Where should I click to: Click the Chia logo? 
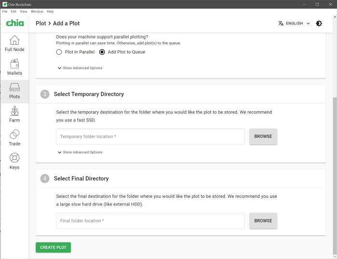pyautogui.click(x=14, y=23)
